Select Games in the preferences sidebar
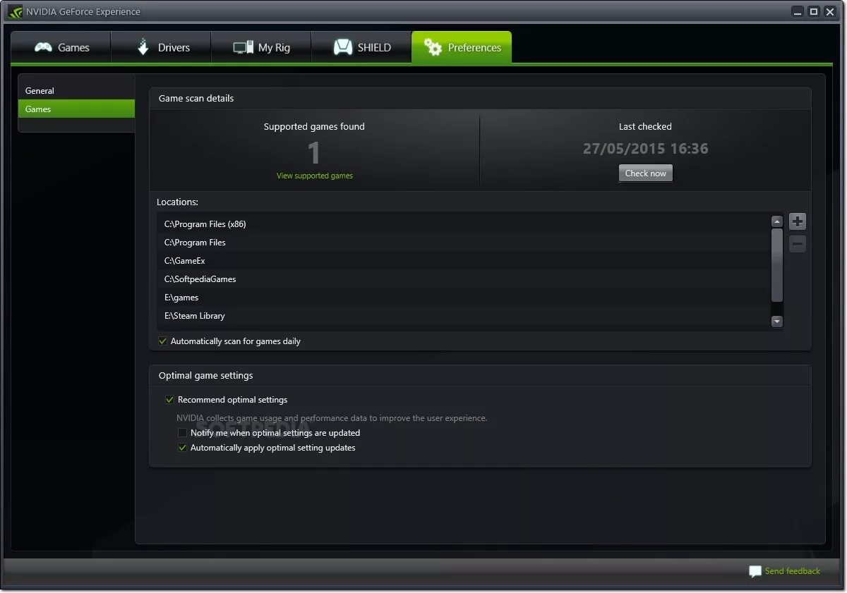847x593 pixels. [x=76, y=109]
